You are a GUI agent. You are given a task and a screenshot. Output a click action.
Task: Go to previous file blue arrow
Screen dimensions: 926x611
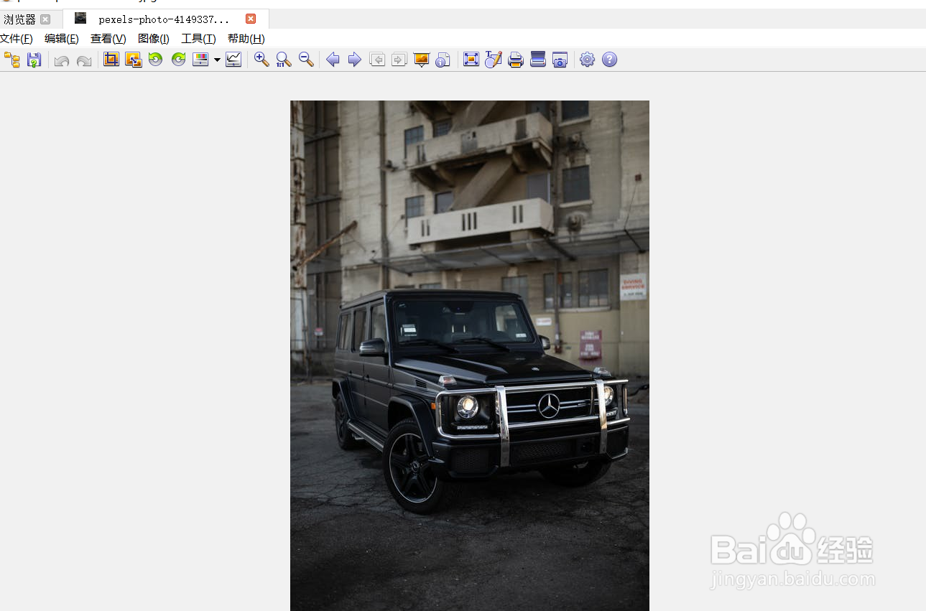coord(333,60)
